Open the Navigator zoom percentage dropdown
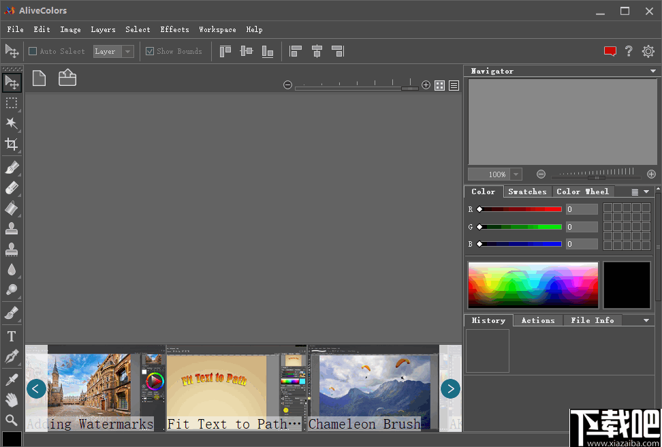Image resolution: width=662 pixels, height=447 pixels. tap(516, 174)
